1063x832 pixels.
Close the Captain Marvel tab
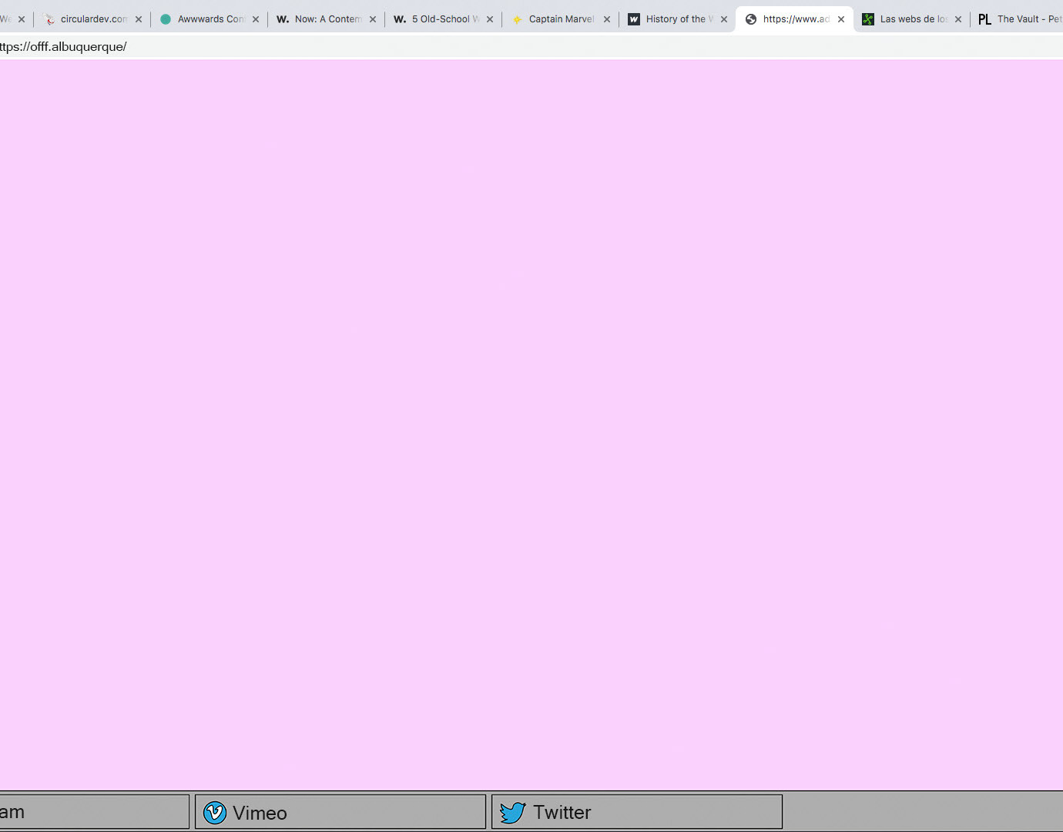click(607, 19)
